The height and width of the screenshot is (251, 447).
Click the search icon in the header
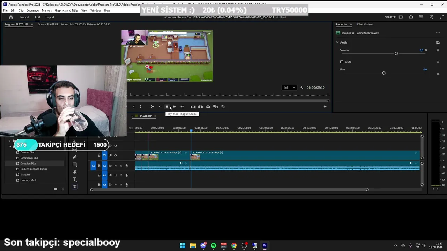coord(431,17)
